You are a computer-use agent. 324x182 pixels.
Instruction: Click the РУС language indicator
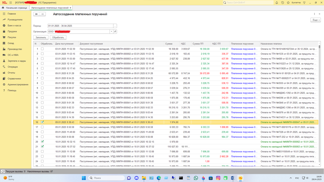coord(297,178)
